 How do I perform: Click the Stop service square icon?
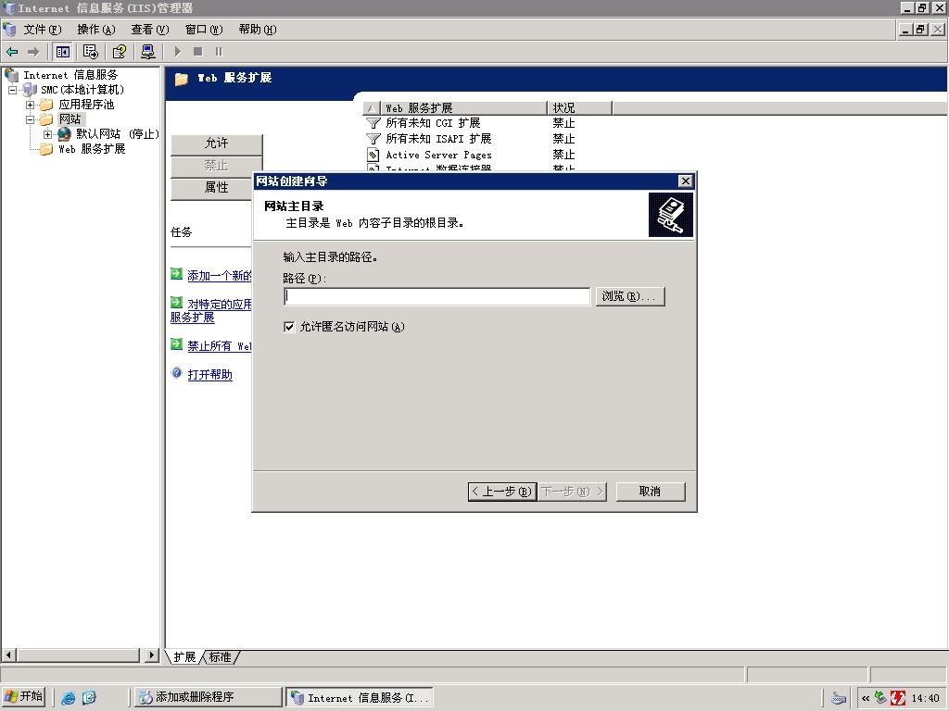coord(198,52)
